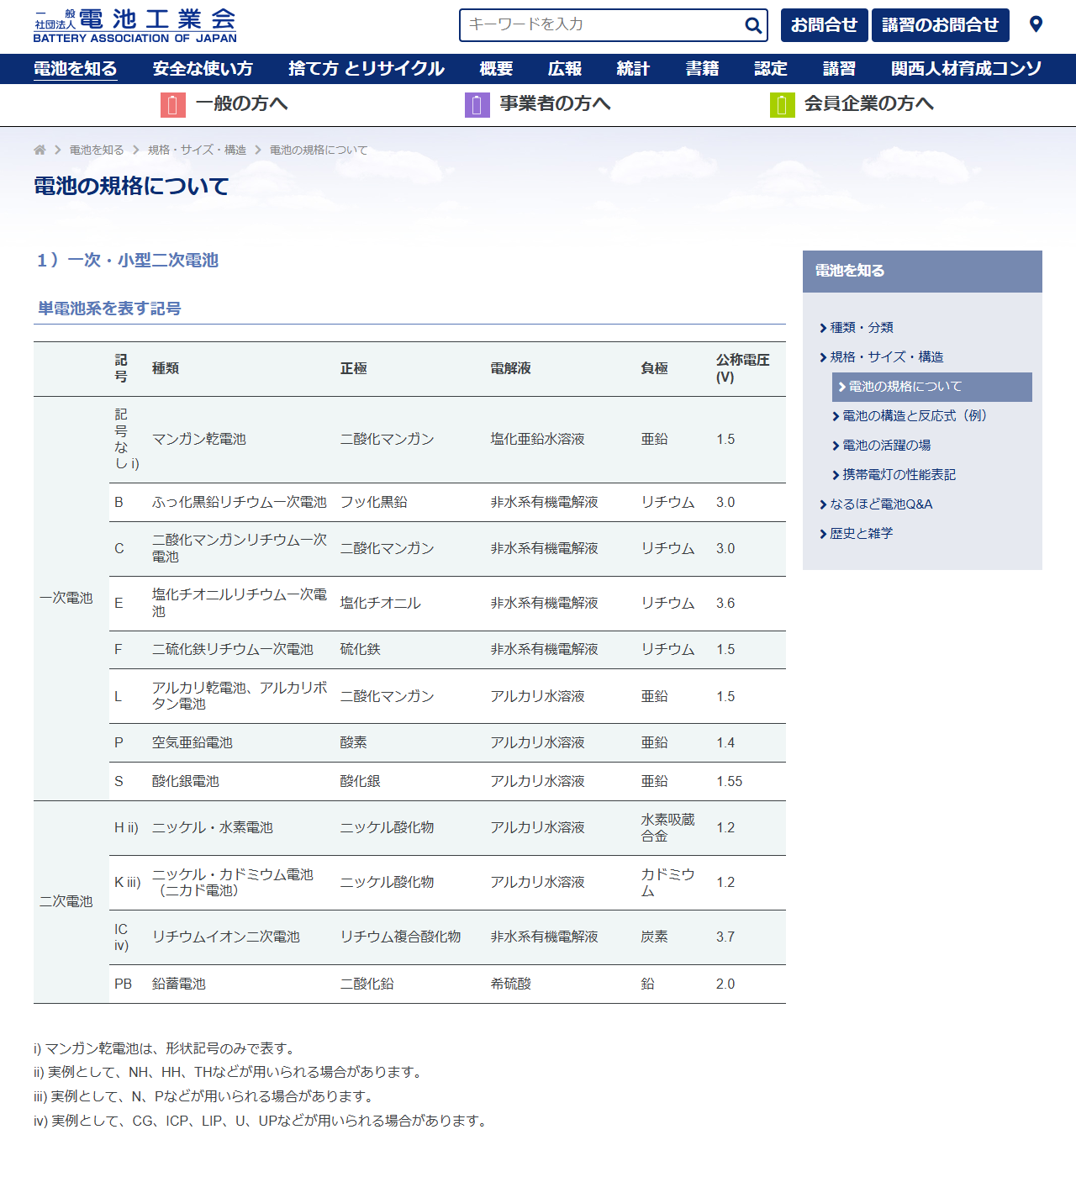Click the green battery icon for 会員企業の方へ

tap(783, 104)
